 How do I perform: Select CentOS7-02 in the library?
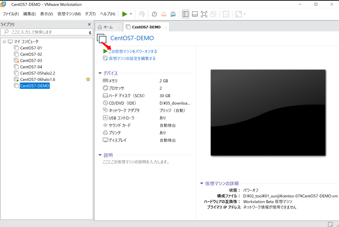[31, 54]
